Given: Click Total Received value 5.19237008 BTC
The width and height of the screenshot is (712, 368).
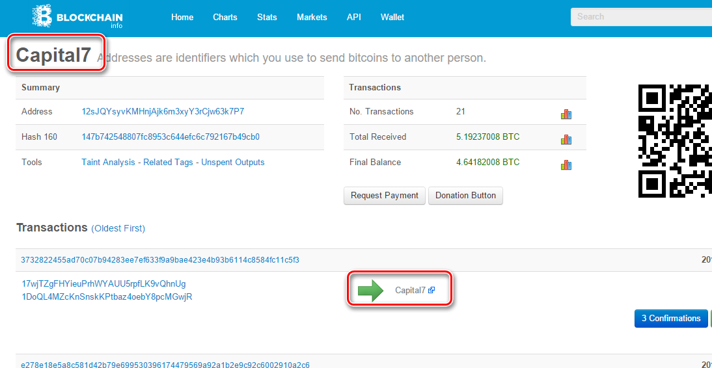Looking at the screenshot, I should pyautogui.click(x=487, y=137).
